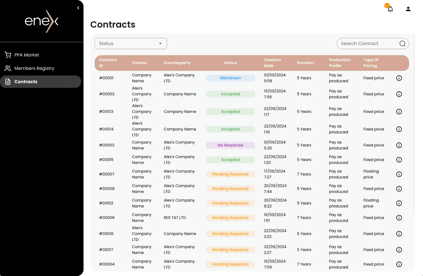The height and width of the screenshot is (276, 423).
Task: Open Members Registry page
Action: [34, 68]
